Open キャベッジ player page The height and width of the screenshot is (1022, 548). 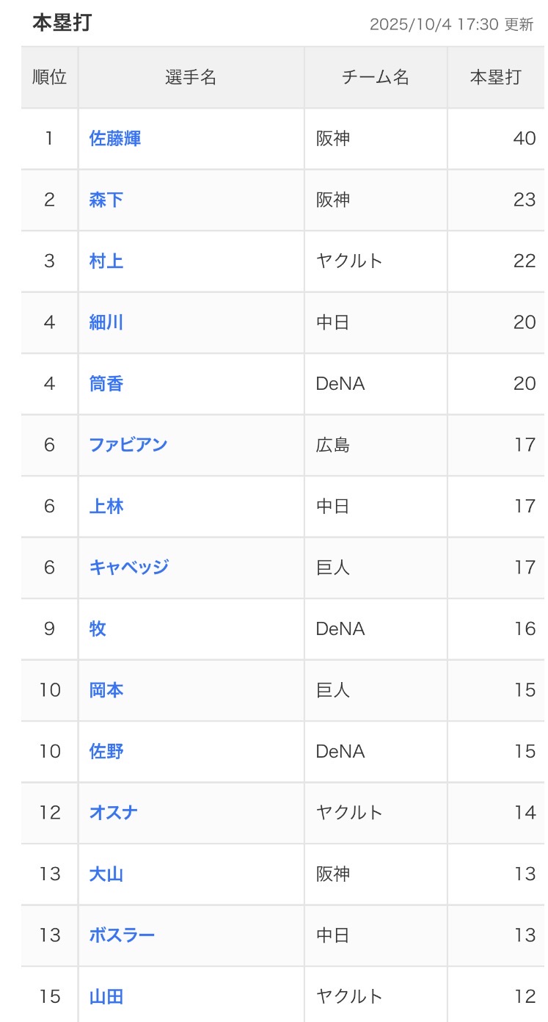click(x=129, y=568)
